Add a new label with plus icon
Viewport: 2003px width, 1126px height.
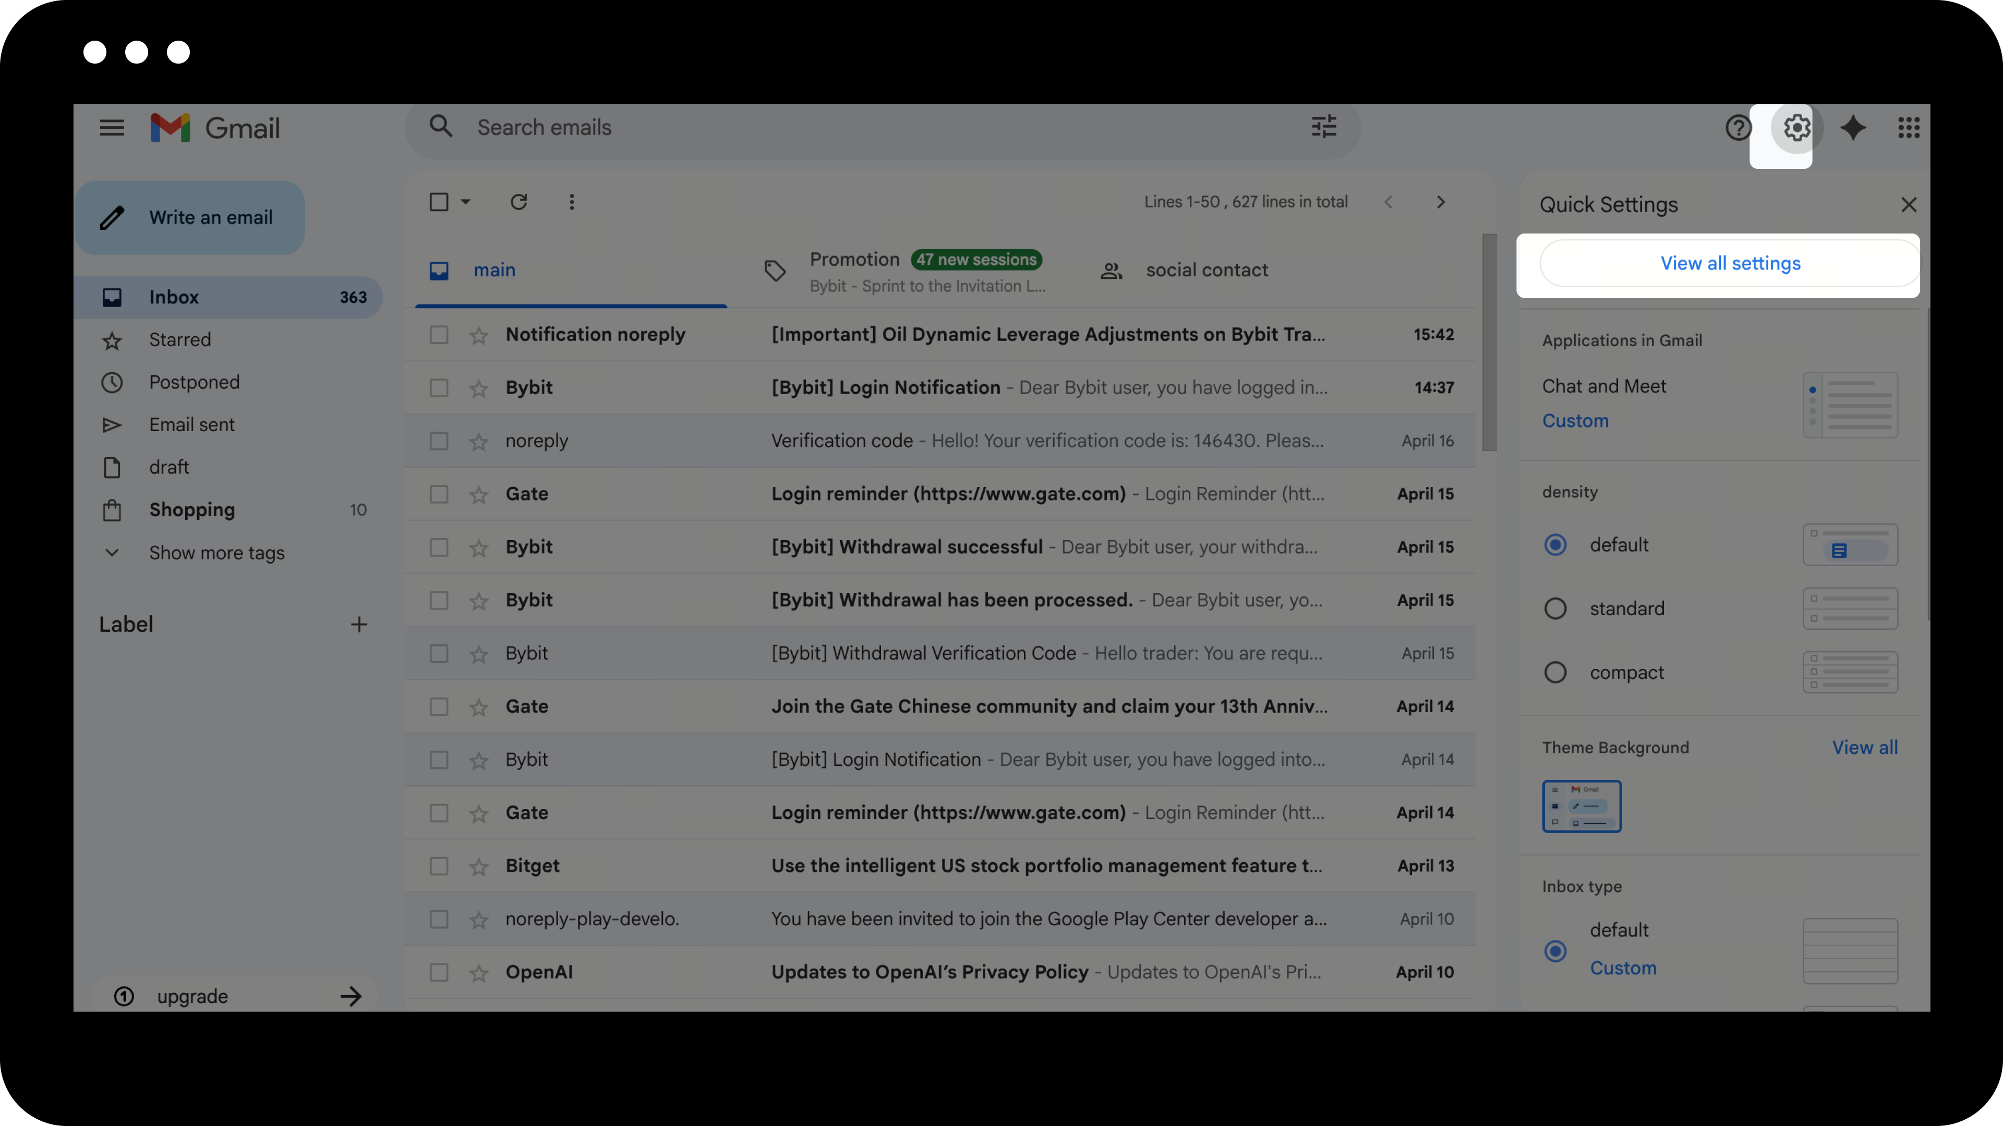[358, 625]
